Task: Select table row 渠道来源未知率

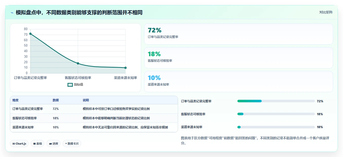Action: (x=94, y=127)
